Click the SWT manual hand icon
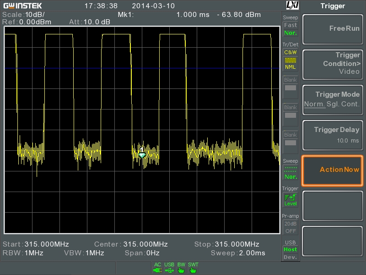This screenshot has width=366, height=275. tap(193, 270)
